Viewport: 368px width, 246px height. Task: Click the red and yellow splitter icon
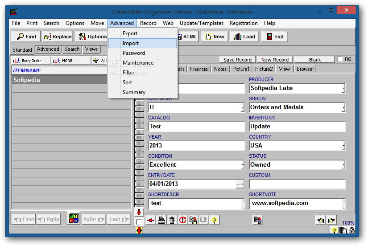coord(139,230)
